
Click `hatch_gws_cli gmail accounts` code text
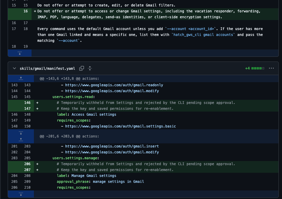coord(203,35)
